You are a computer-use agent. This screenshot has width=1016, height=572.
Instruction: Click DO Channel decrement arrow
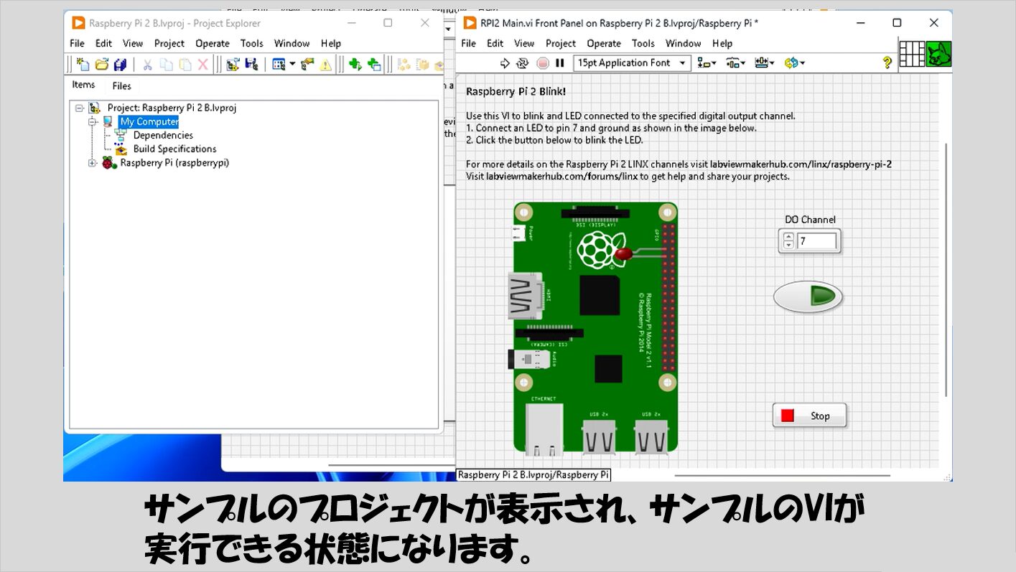point(788,245)
